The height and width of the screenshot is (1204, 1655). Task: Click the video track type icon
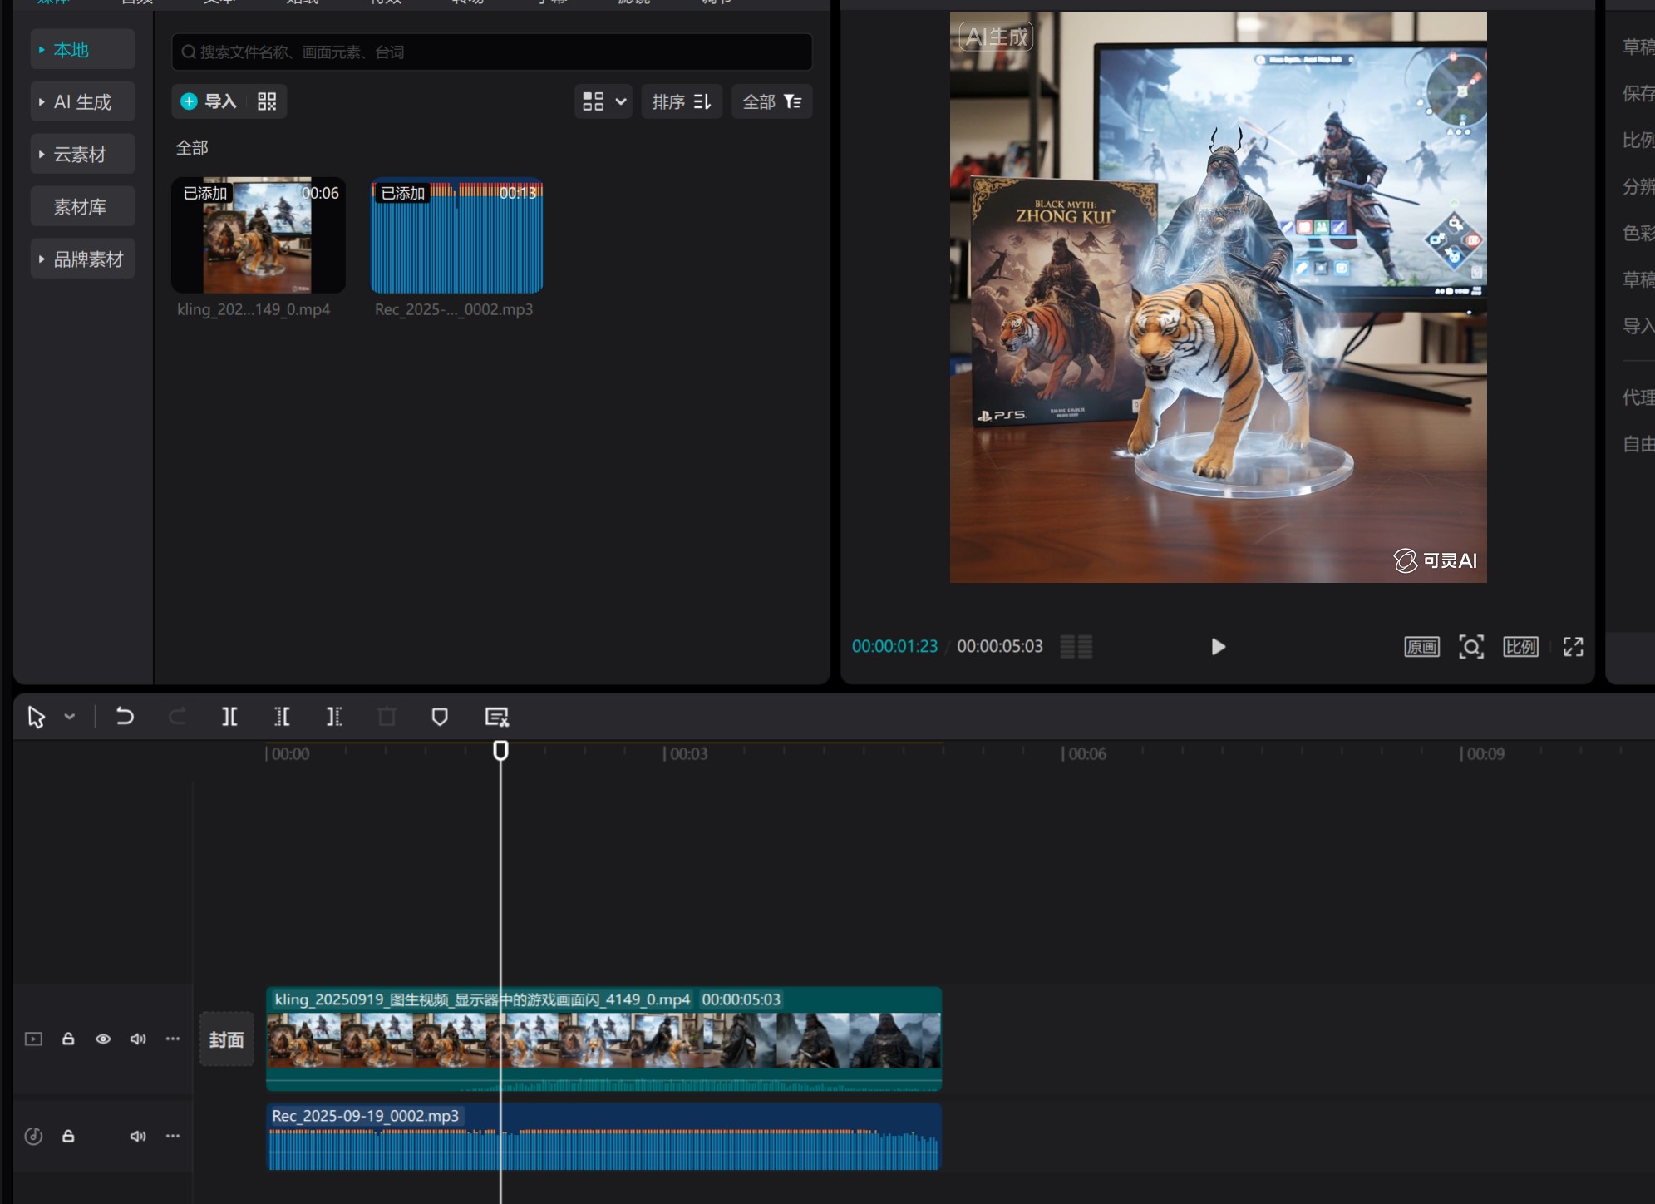pos(33,1039)
